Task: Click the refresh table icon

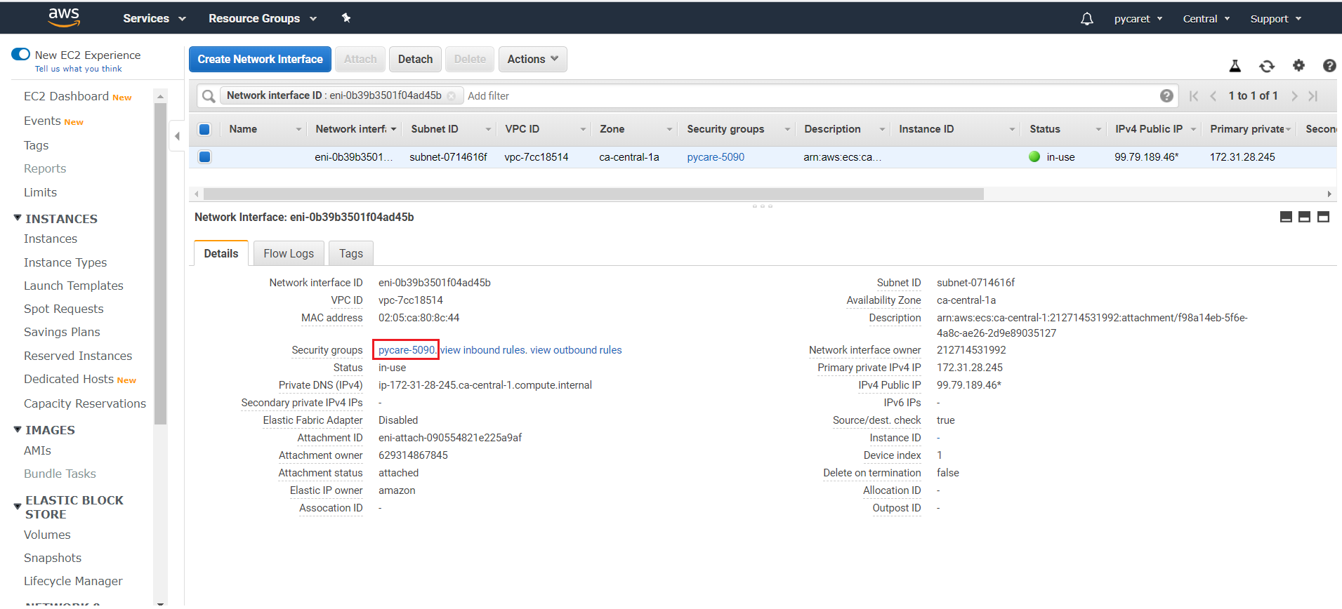Action: pos(1266,66)
